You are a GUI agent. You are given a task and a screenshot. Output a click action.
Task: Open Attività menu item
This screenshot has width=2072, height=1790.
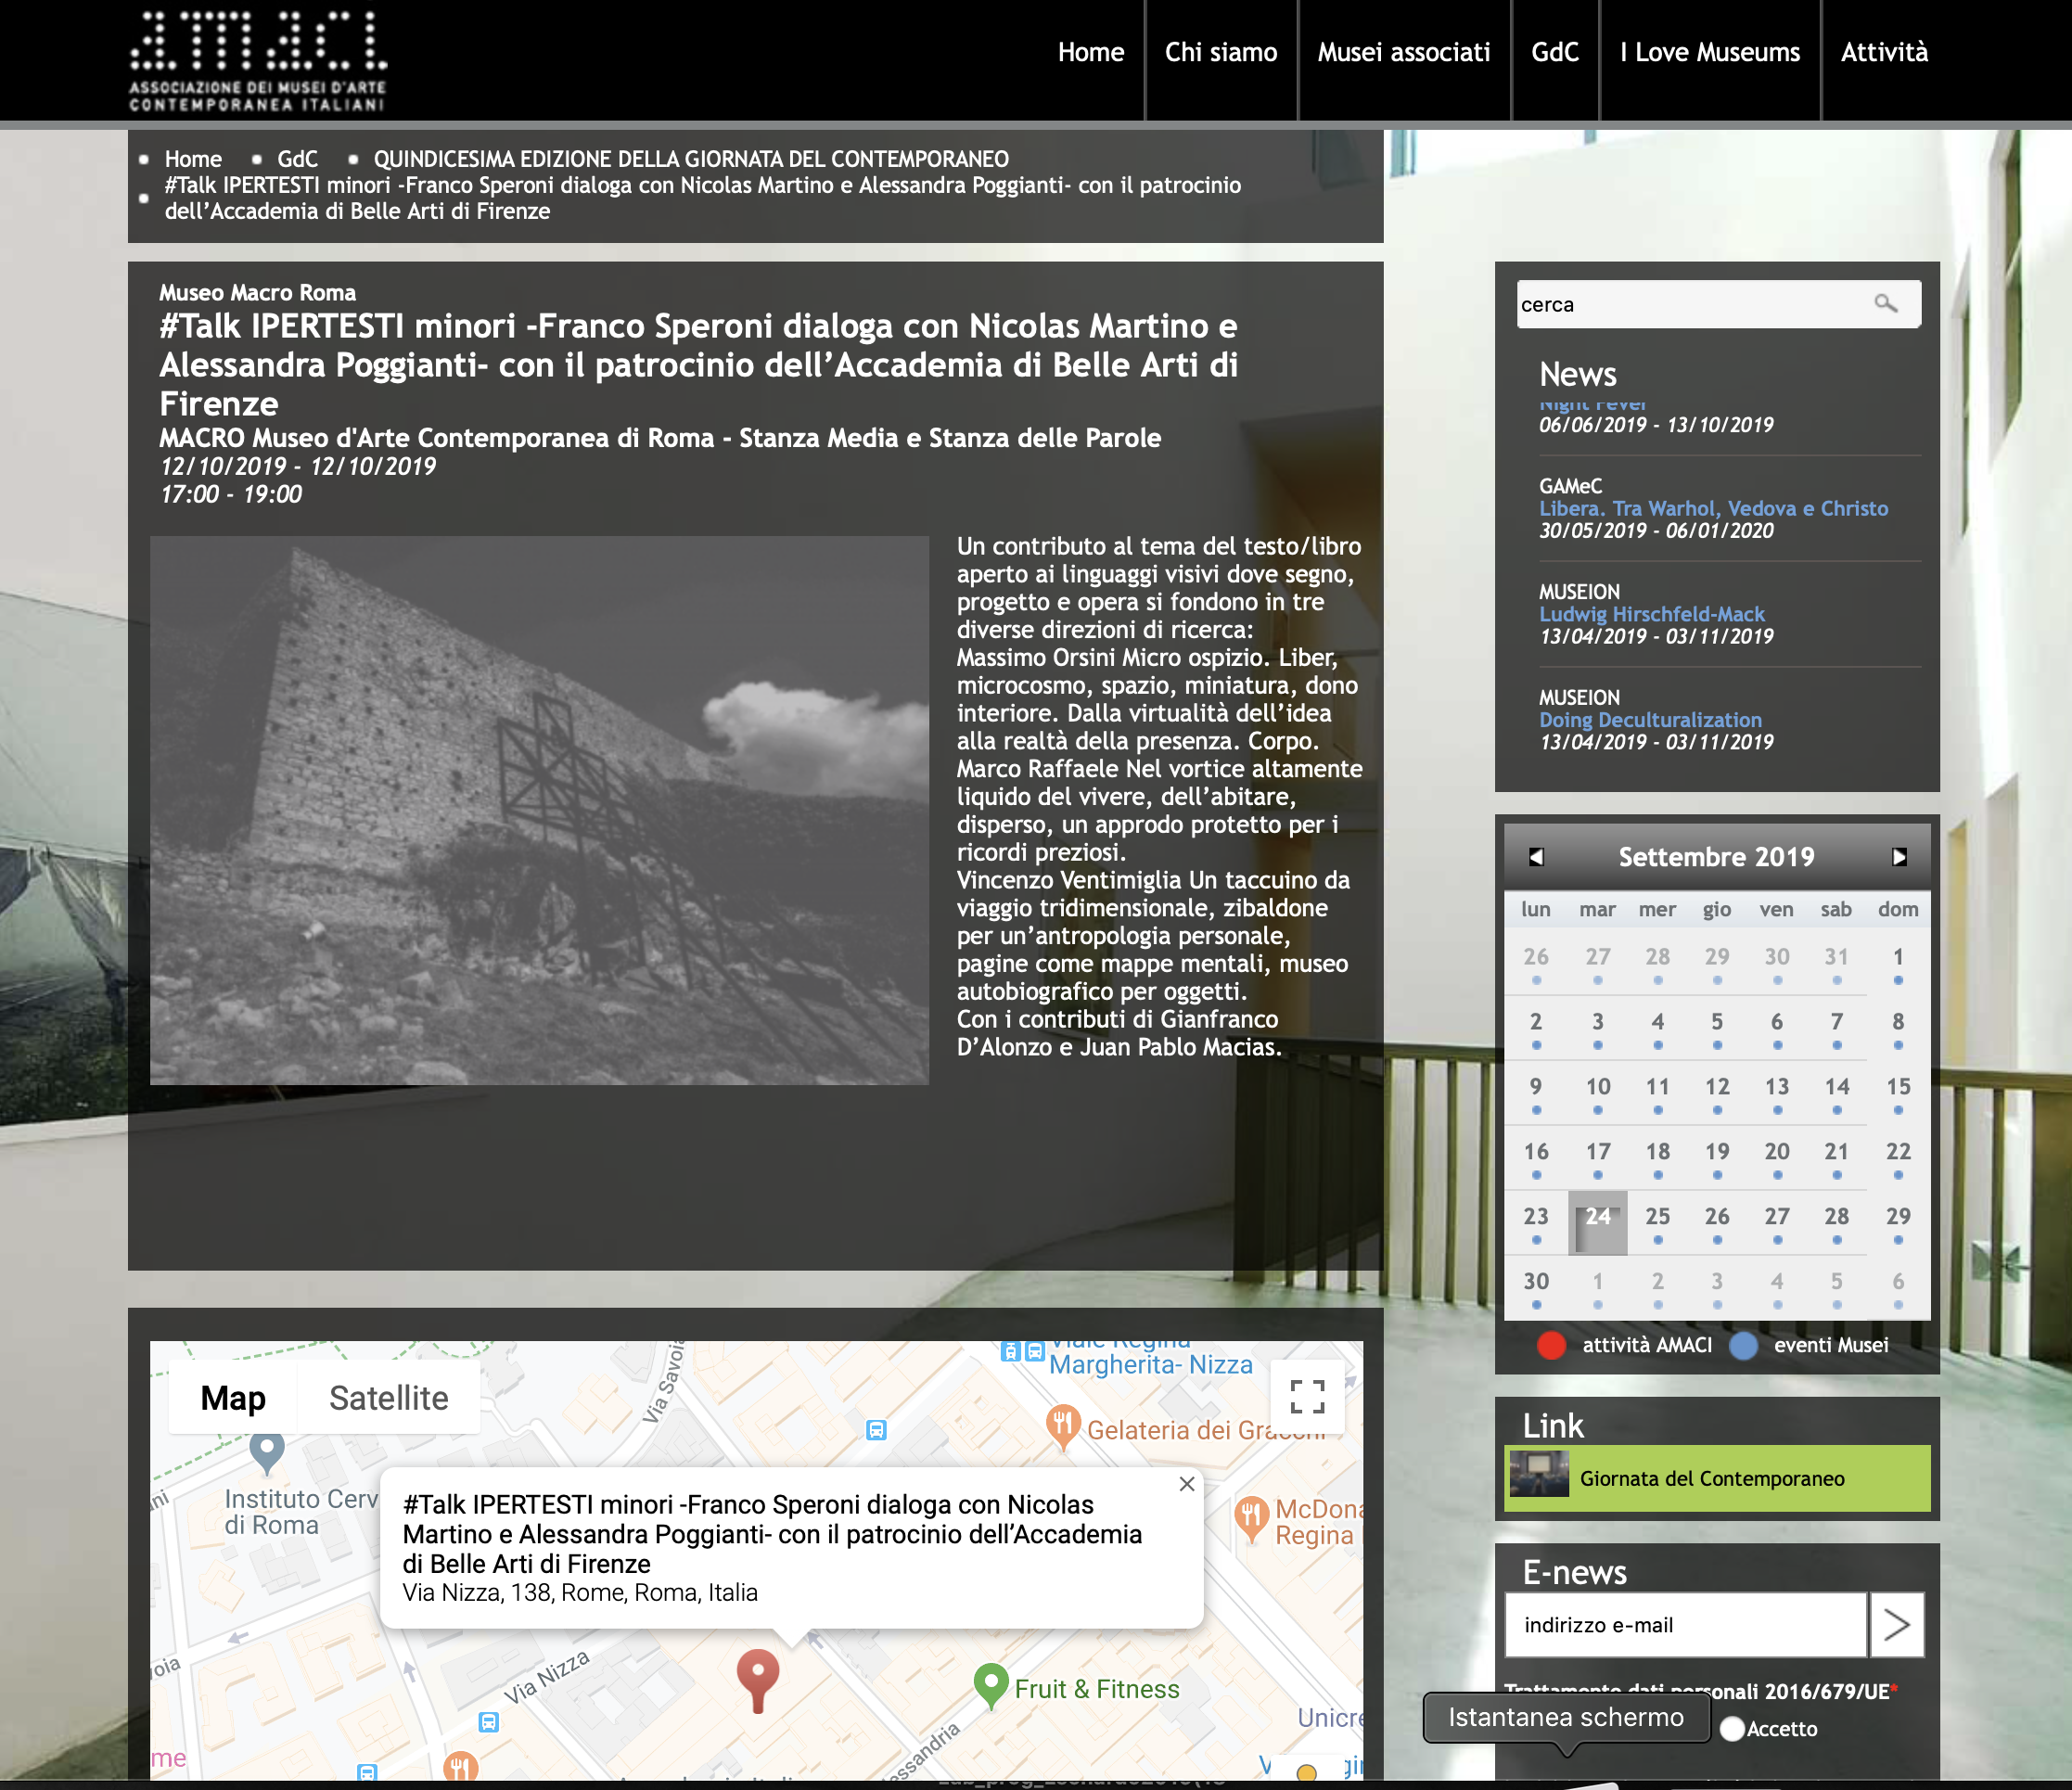1883,52
